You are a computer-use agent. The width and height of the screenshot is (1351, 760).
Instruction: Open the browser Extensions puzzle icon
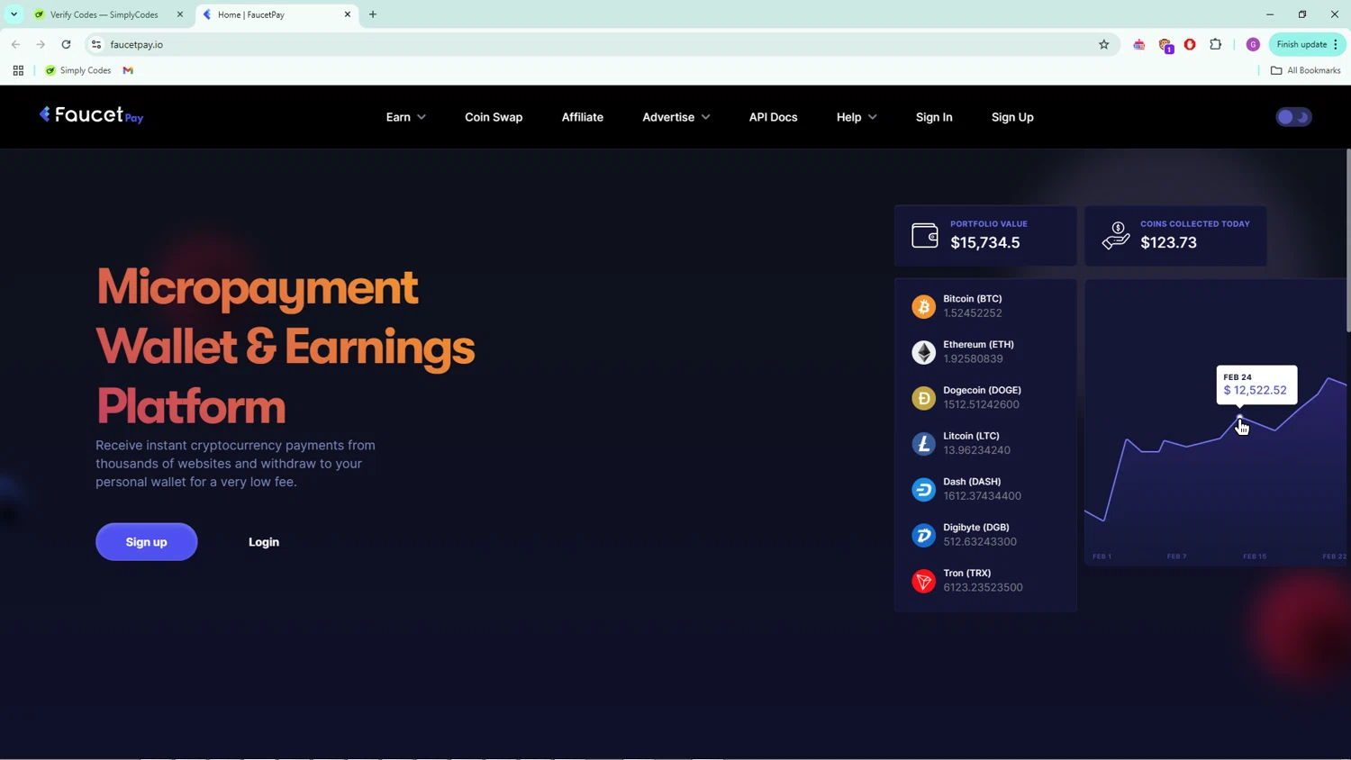pyautogui.click(x=1215, y=44)
